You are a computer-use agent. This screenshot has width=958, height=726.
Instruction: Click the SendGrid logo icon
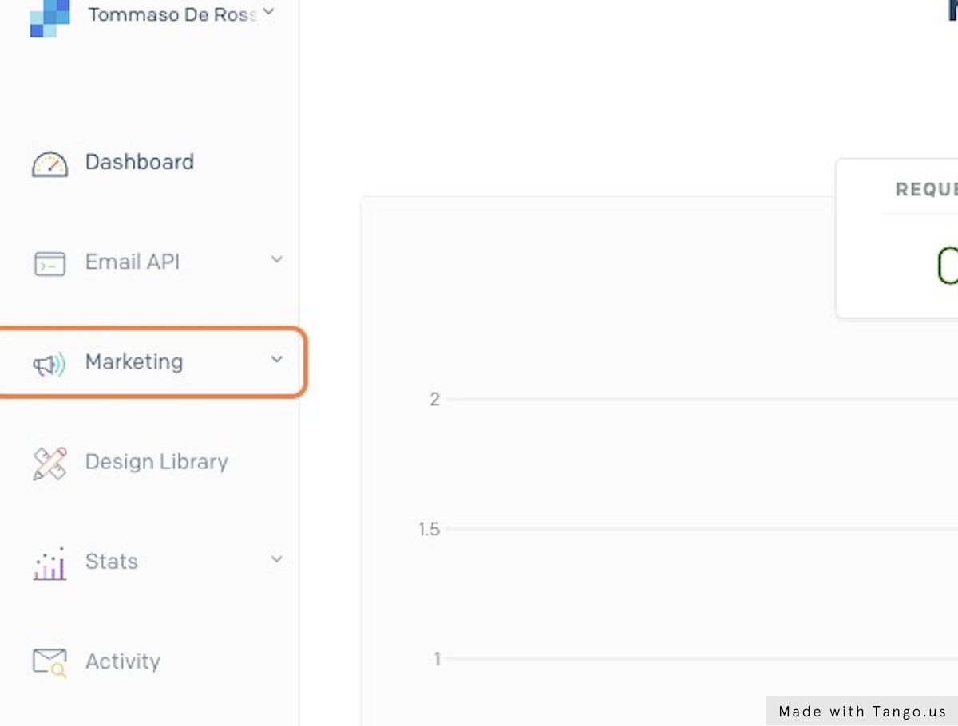[x=49, y=18]
